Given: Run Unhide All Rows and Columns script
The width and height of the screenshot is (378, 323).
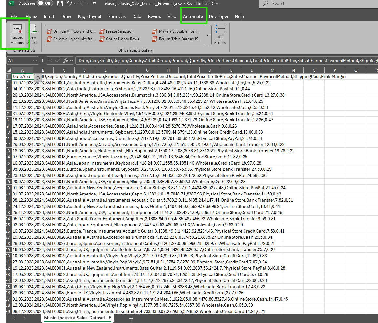Looking at the screenshot, I should tap(71, 31).
